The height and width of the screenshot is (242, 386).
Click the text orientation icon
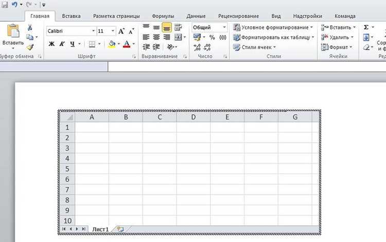pos(170,47)
